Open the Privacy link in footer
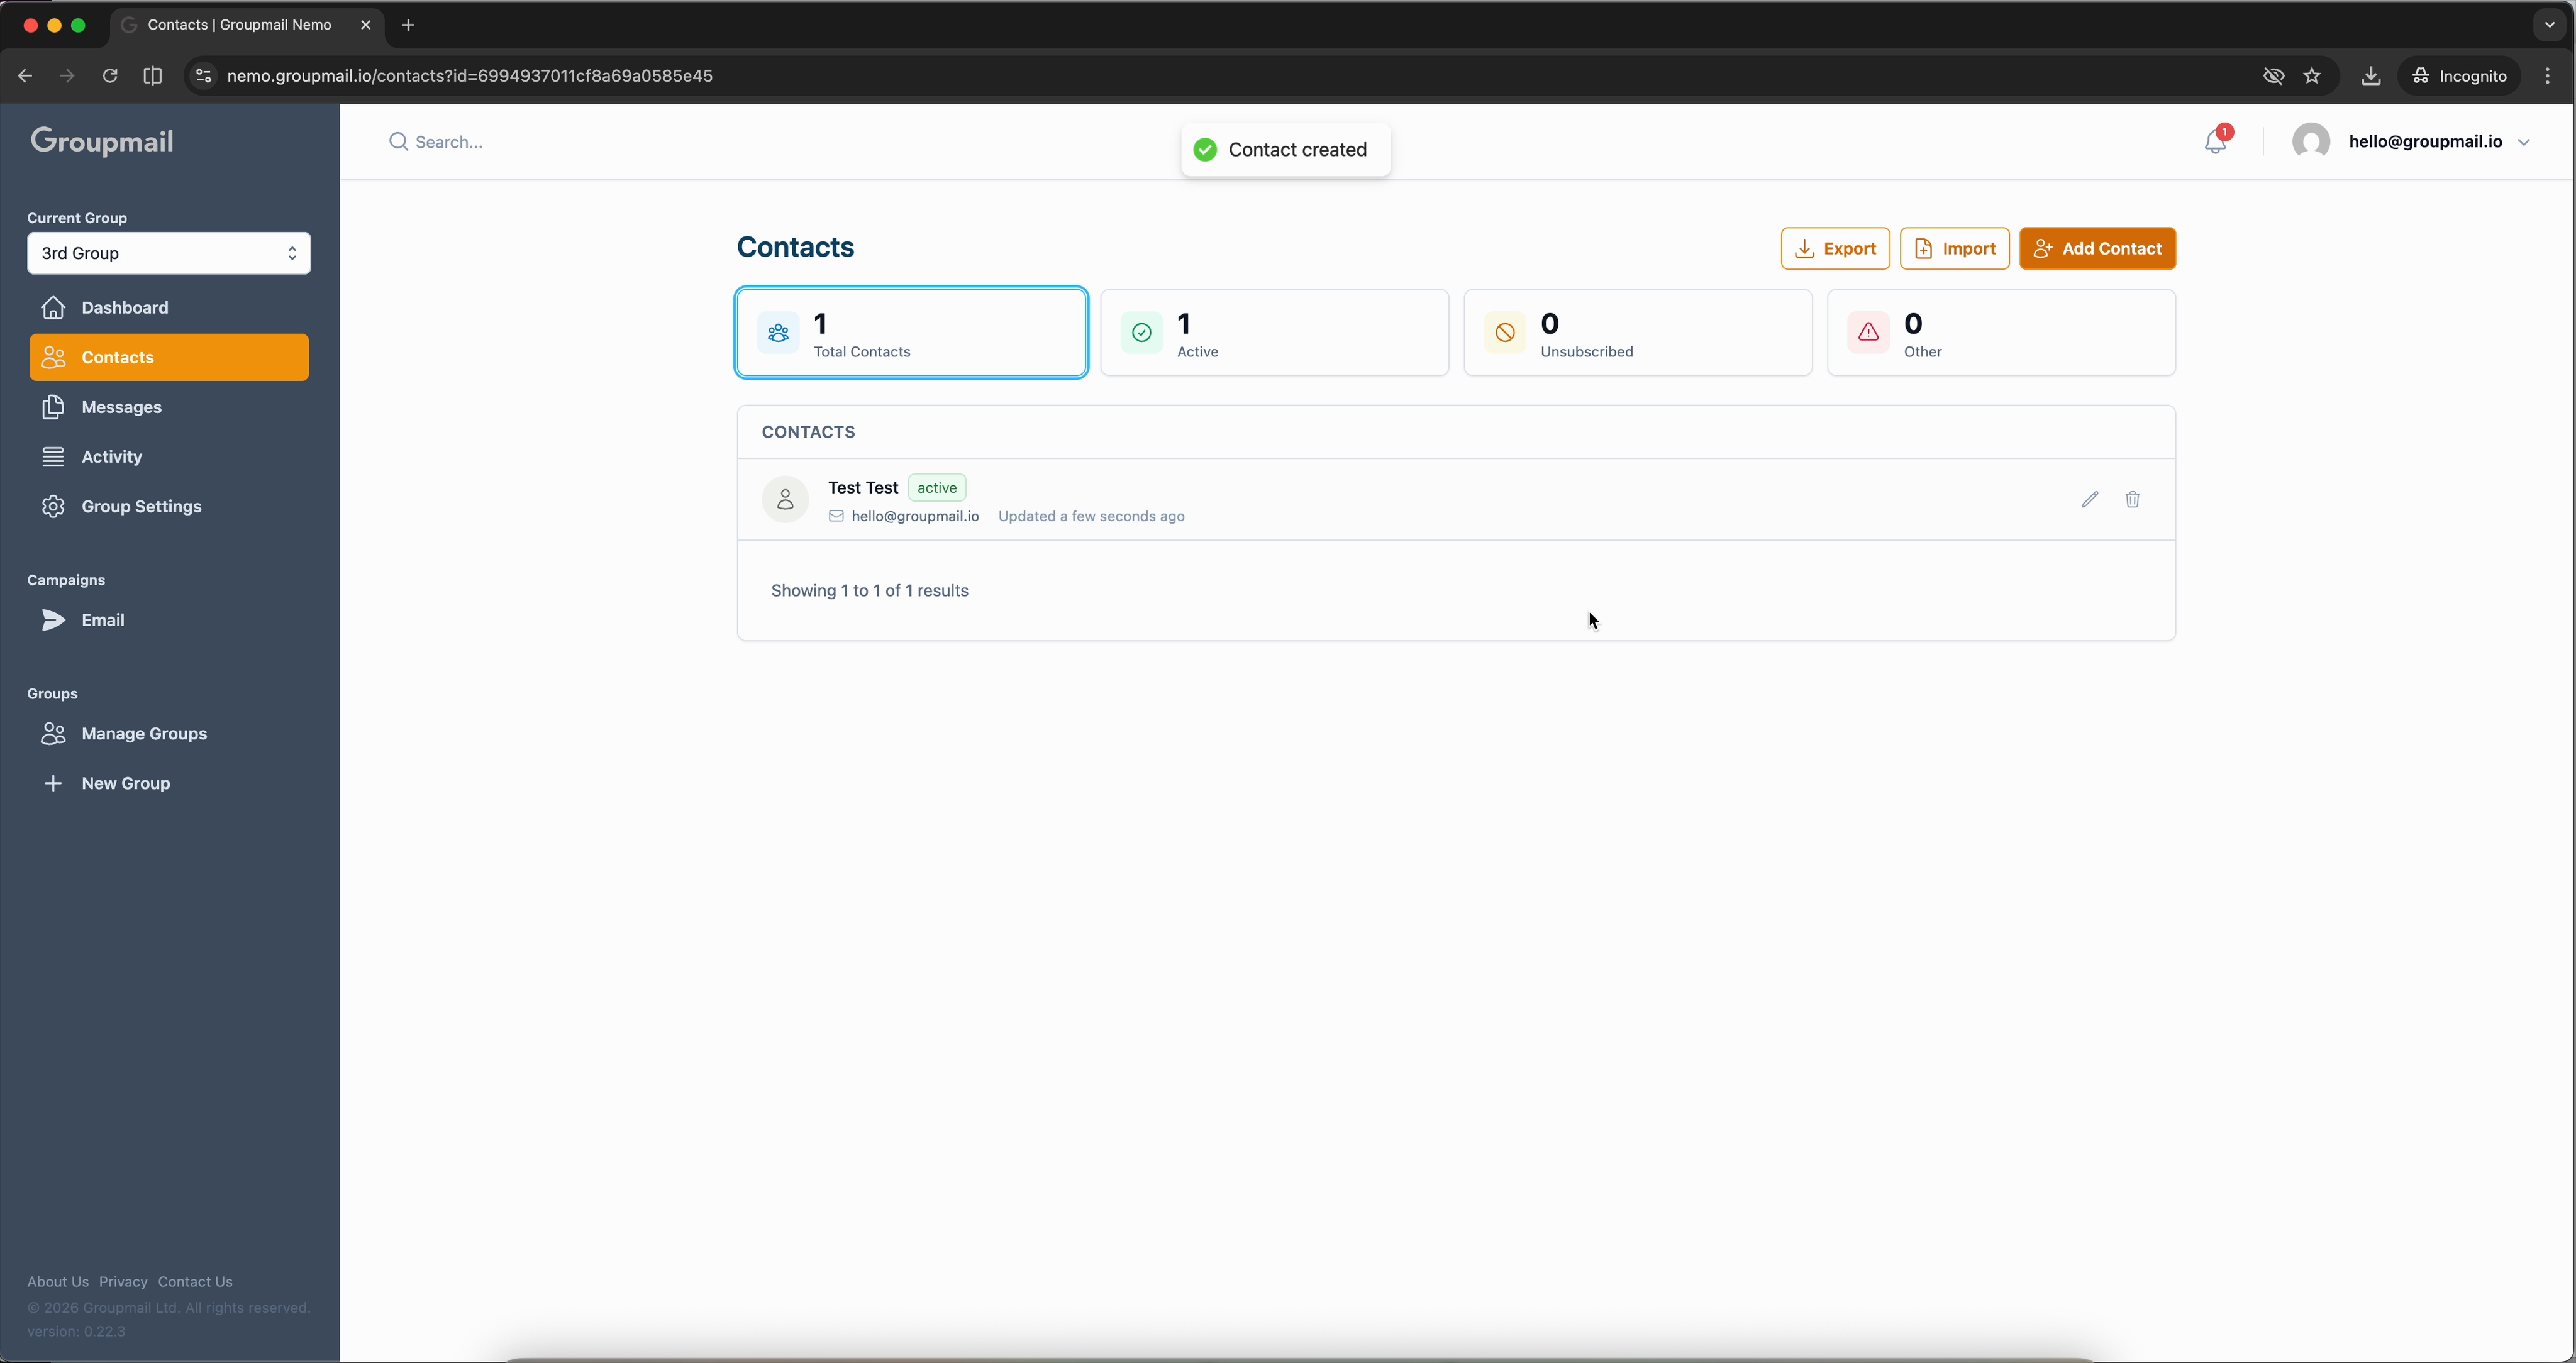Image resolution: width=2576 pixels, height=1363 pixels. 123,1281
